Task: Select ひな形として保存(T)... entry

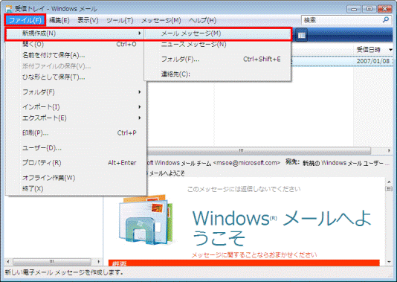Action: pyautogui.click(x=76, y=77)
